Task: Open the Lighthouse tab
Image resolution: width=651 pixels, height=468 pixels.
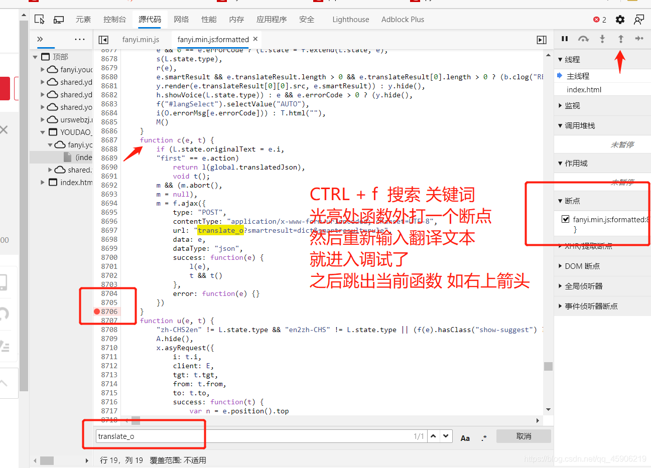Action: [351, 20]
